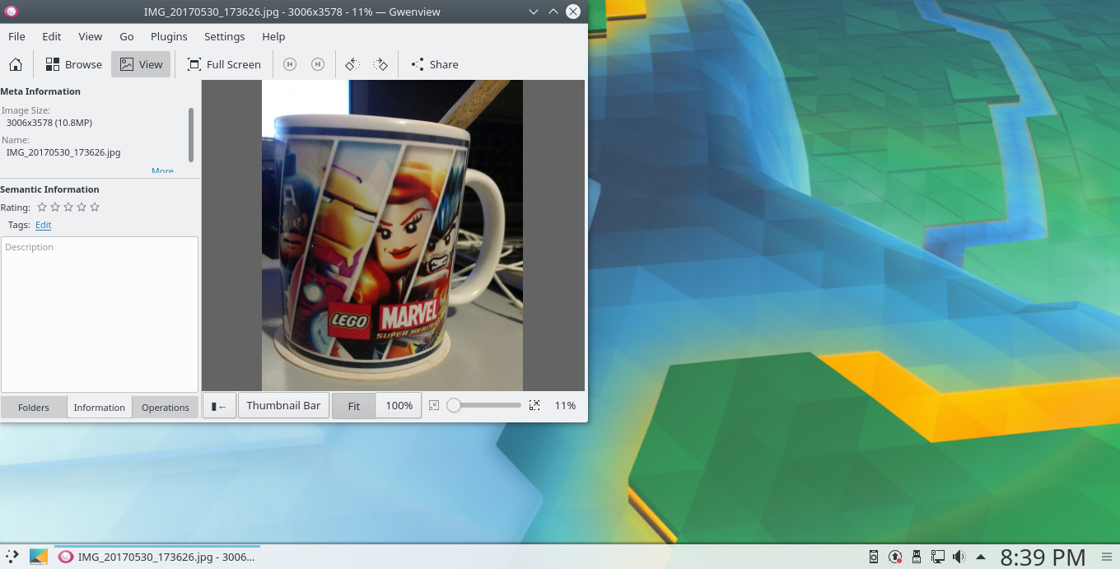
Task: Click the More link under Meta Information
Action: 162,170
